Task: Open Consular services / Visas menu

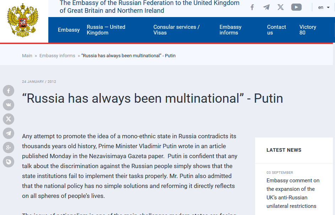Action: point(177,30)
